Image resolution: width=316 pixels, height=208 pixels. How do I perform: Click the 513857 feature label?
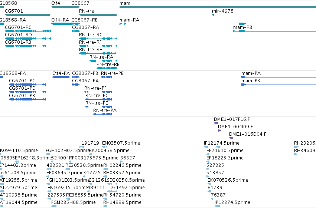point(215,173)
